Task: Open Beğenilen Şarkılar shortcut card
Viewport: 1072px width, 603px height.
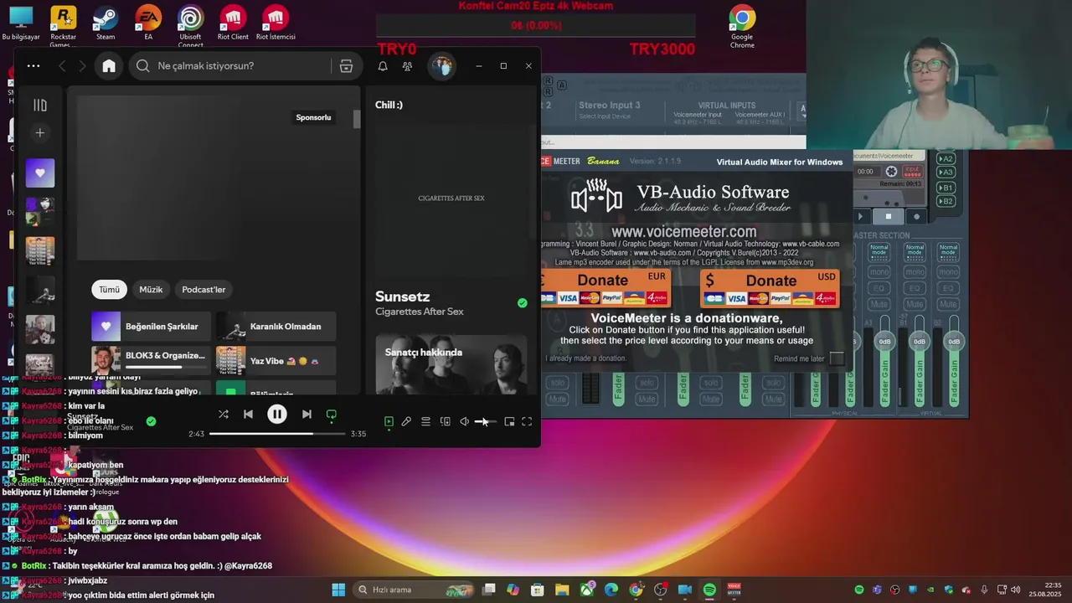Action: [151, 327]
